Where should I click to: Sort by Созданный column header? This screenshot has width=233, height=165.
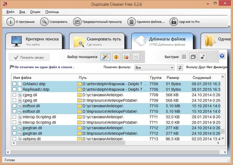pyautogui.click(x=206, y=78)
